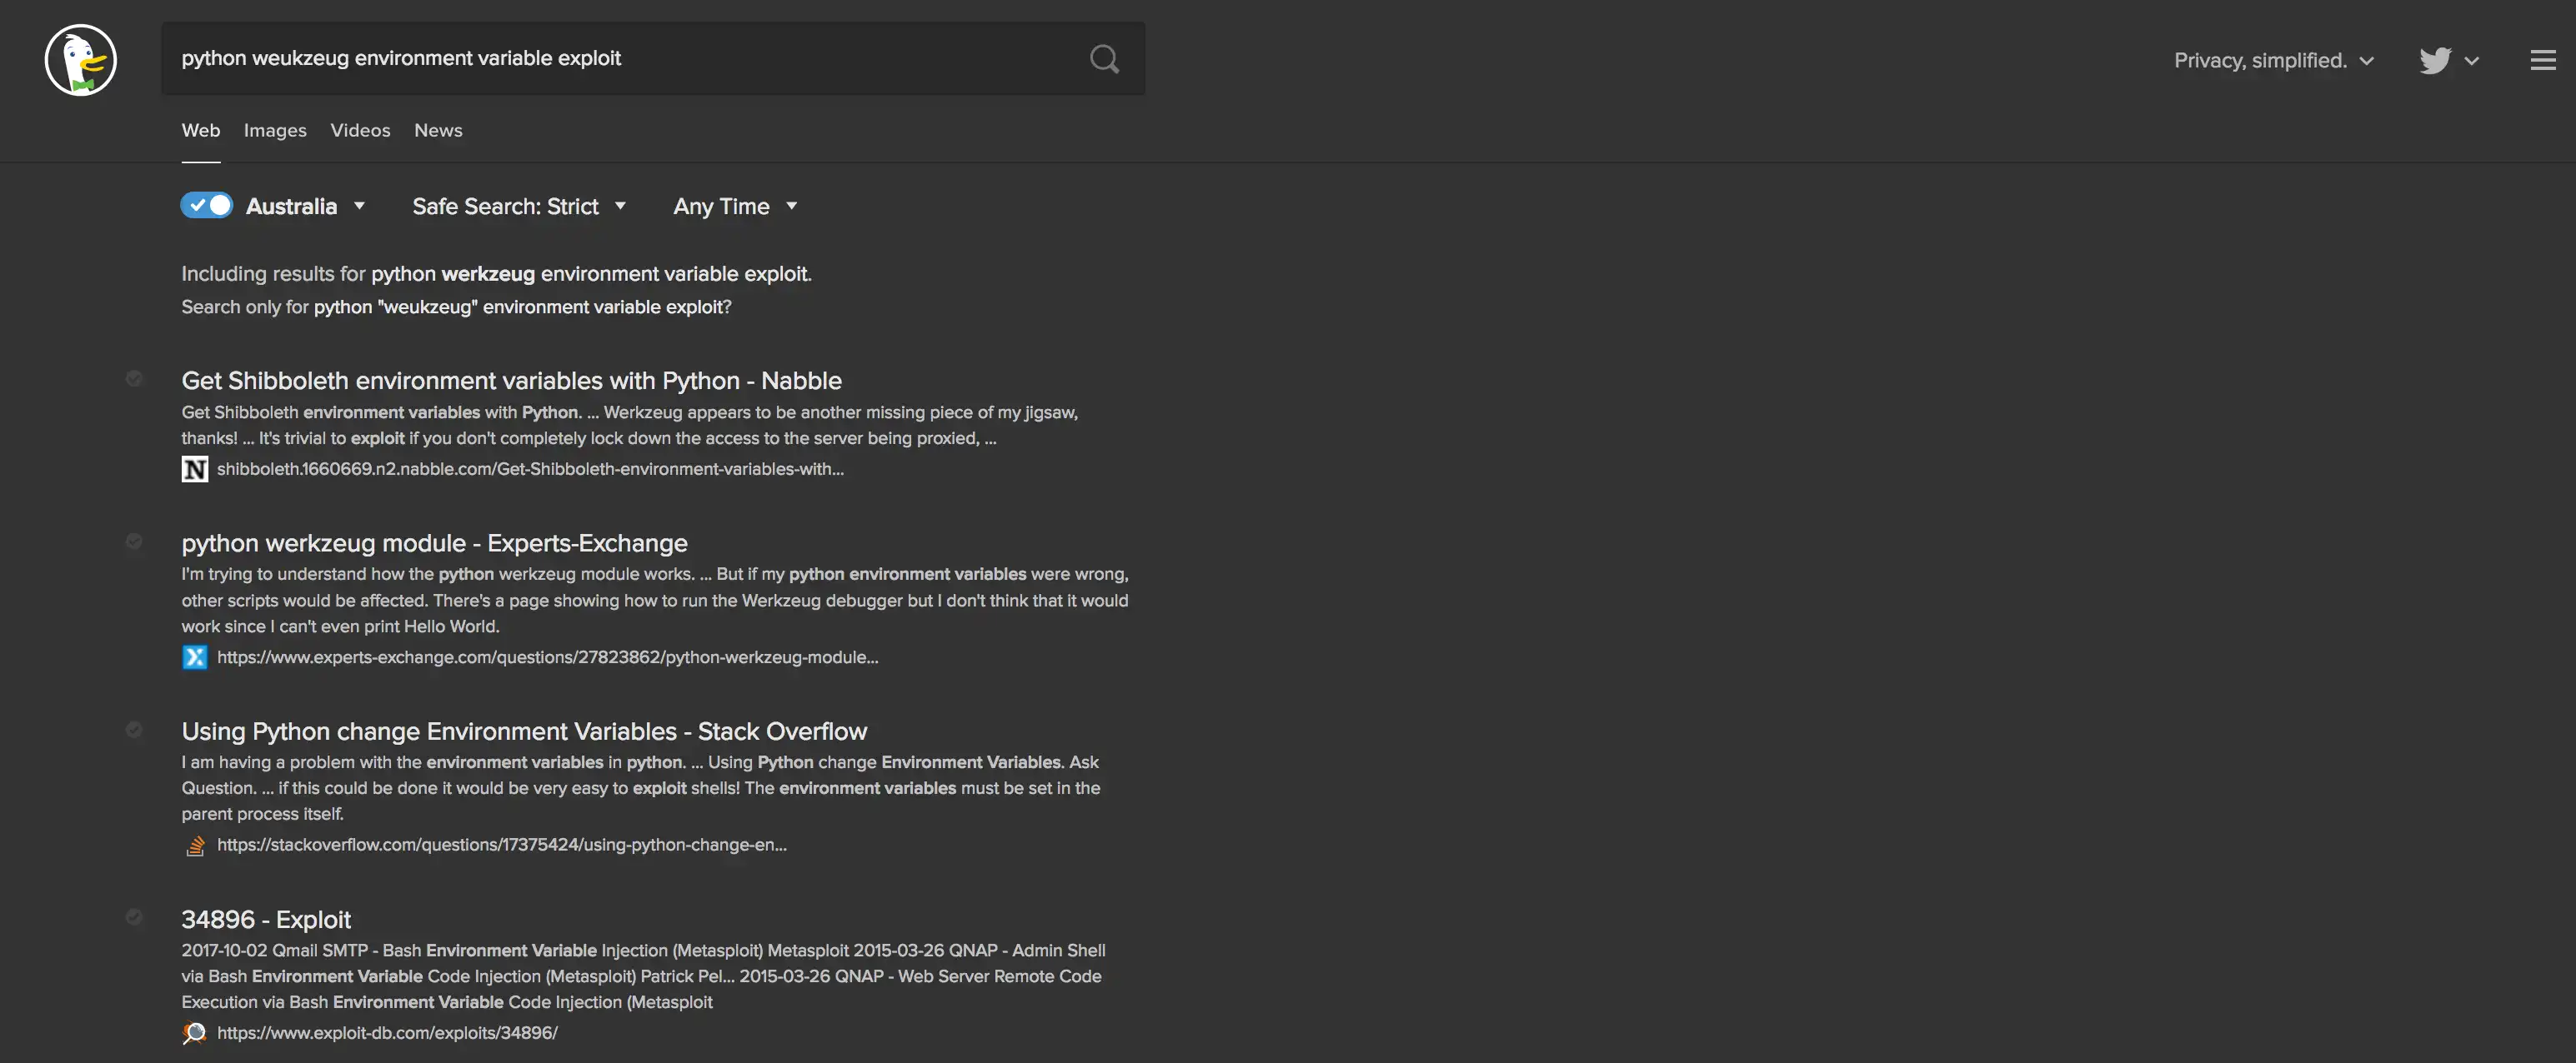Image resolution: width=2576 pixels, height=1063 pixels.
Task: Click checkmark beside Experts-Exchange result
Action: tap(134, 541)
